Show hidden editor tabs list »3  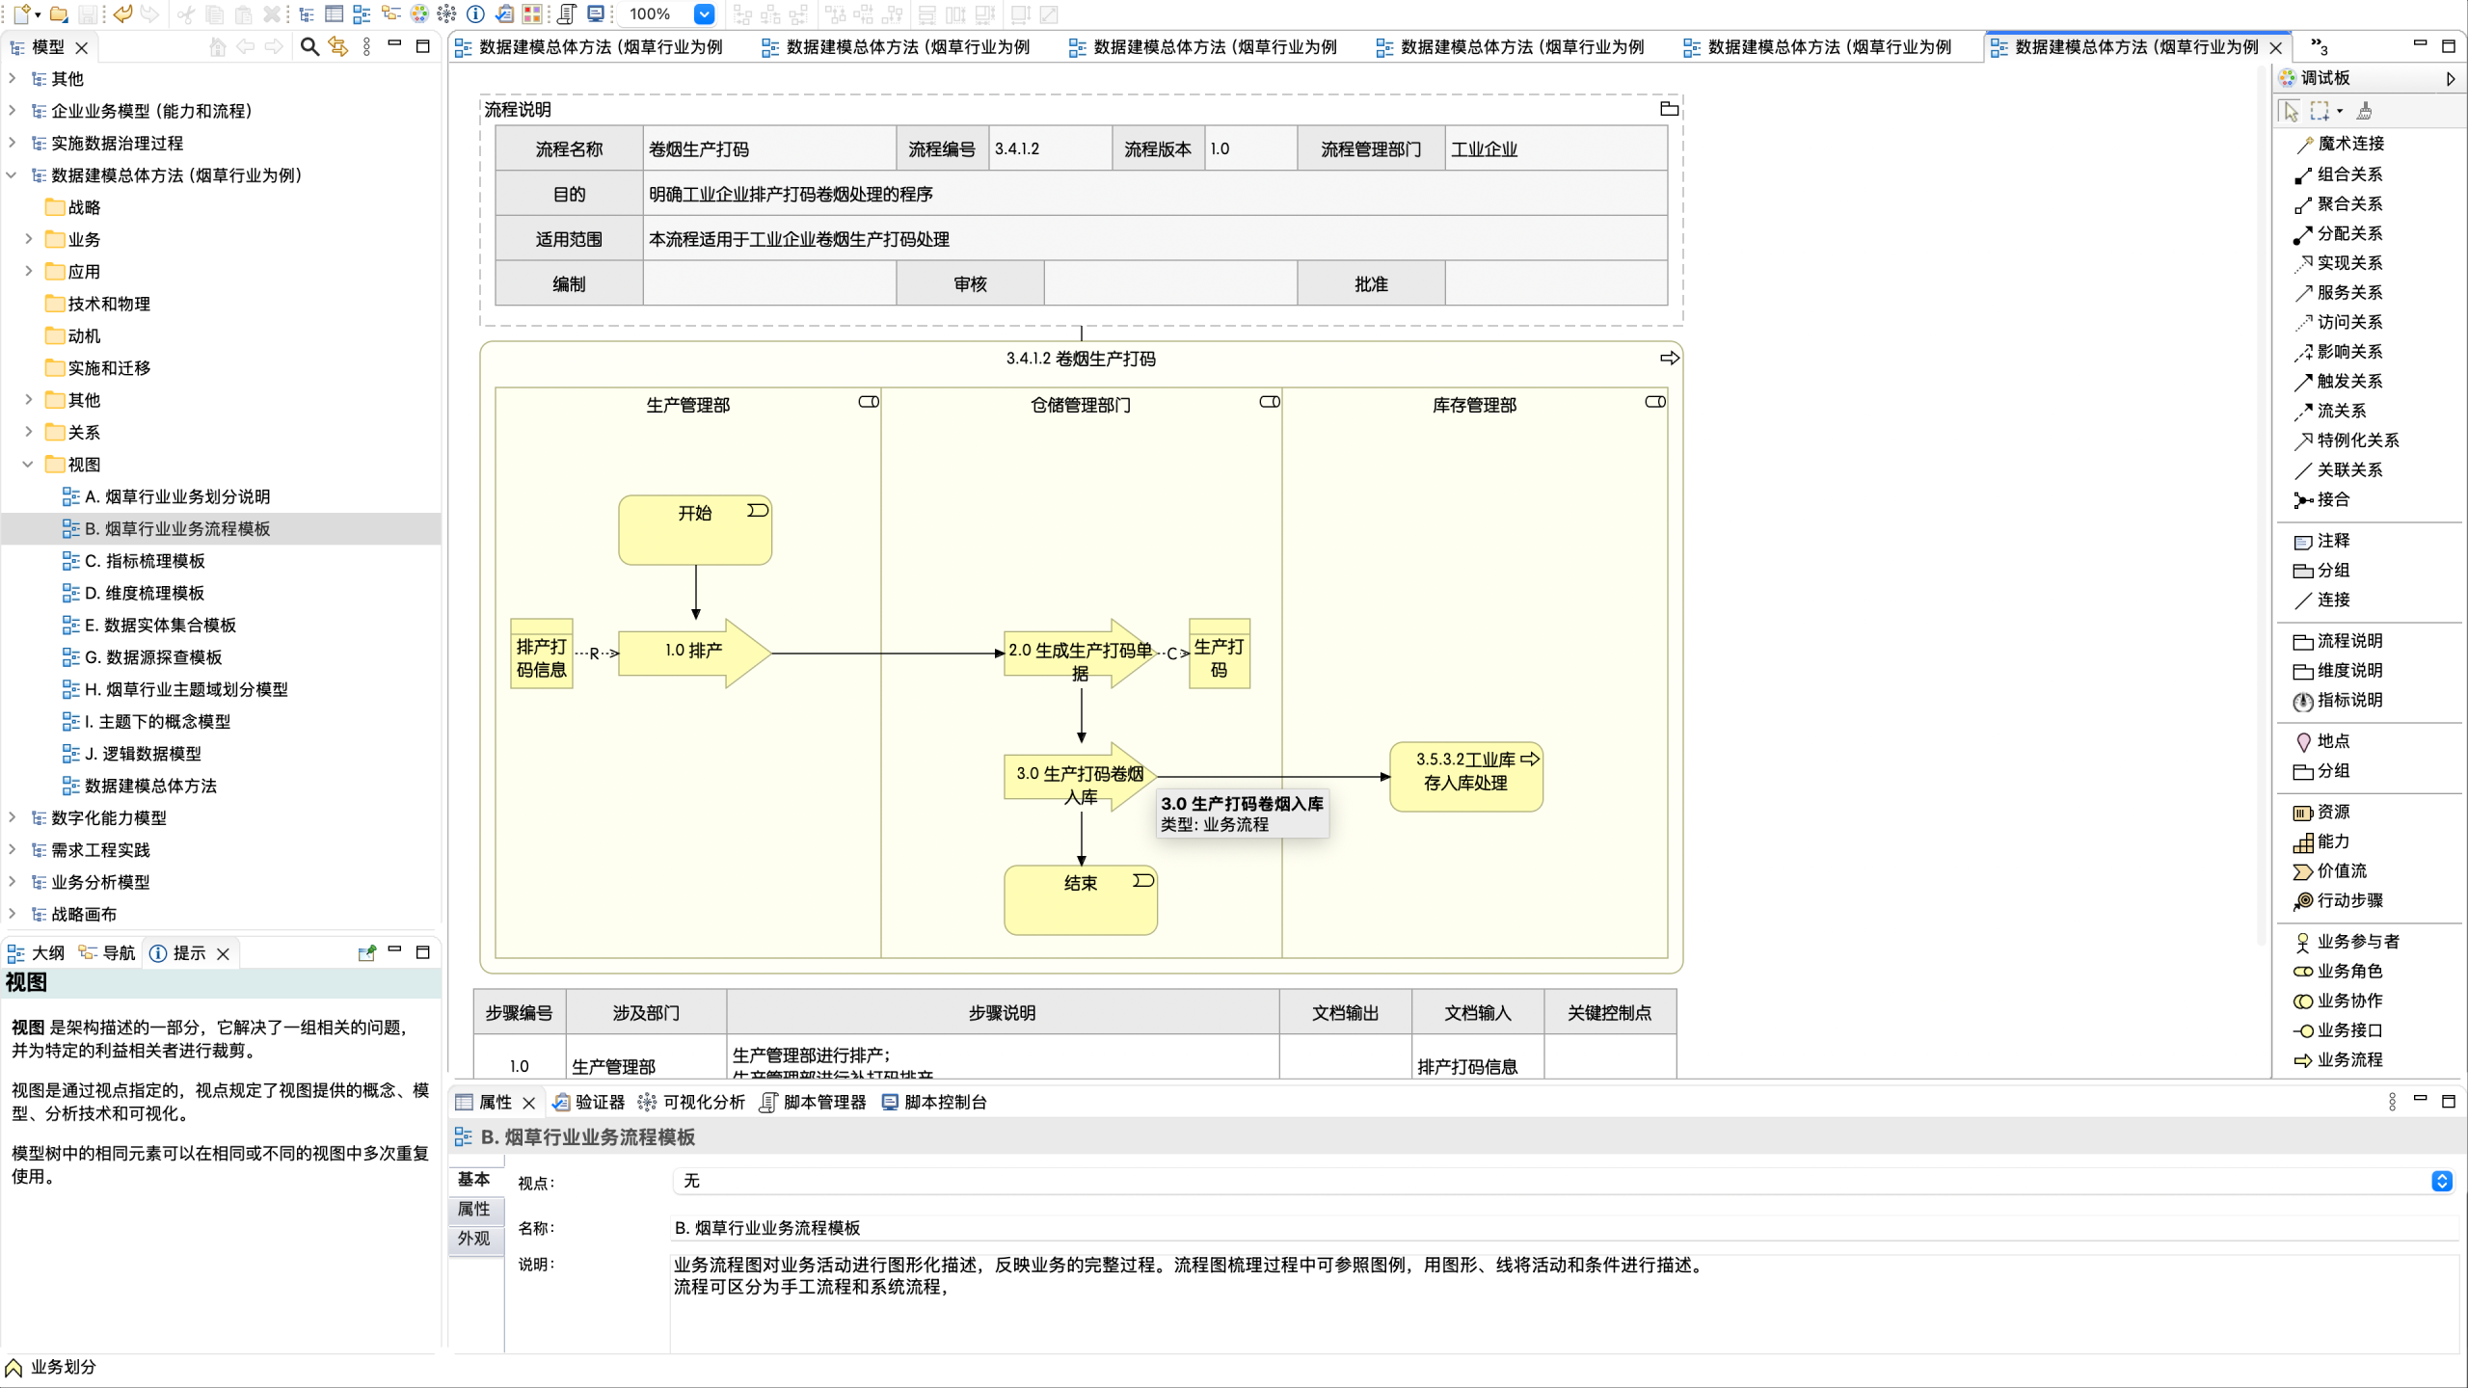(2319, 47)
